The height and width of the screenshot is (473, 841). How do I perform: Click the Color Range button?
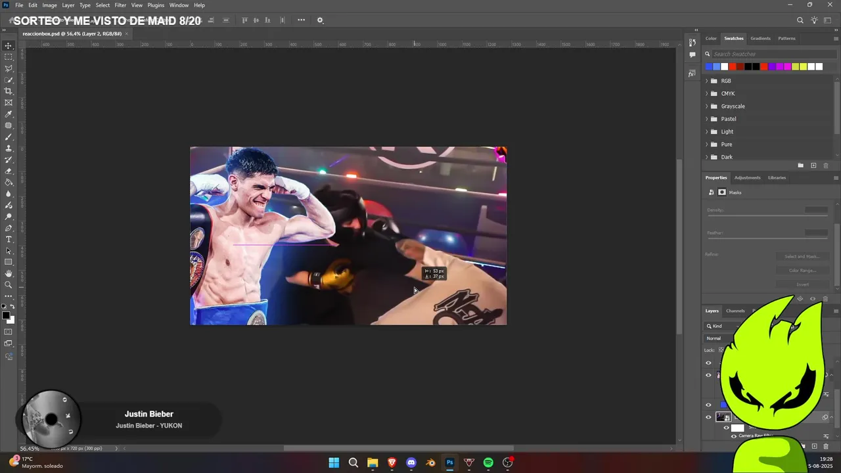pos(802,270)
